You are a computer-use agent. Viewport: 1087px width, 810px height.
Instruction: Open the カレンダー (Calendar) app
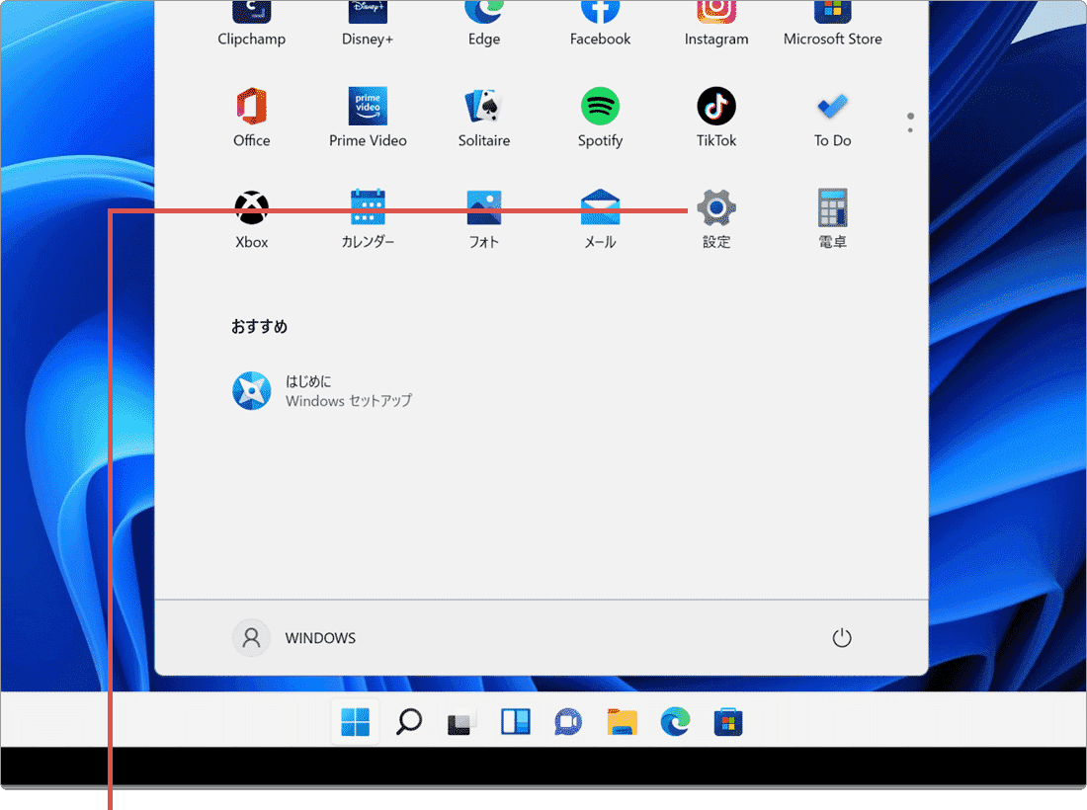click(368, 219)
